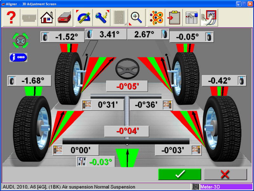The height and width of the screenshot is (191, 254).
Task: Open the blue OBD info button
Action: (x=18, y=57)
